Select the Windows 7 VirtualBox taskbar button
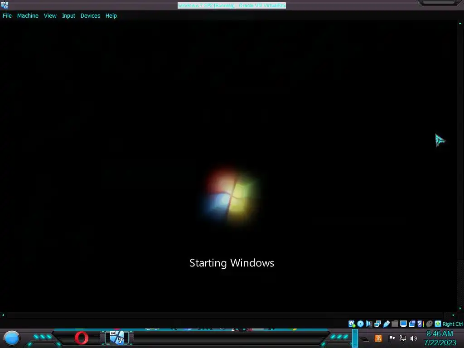The height and width of the screenshot is (348, 464). [x=117, y=338]
